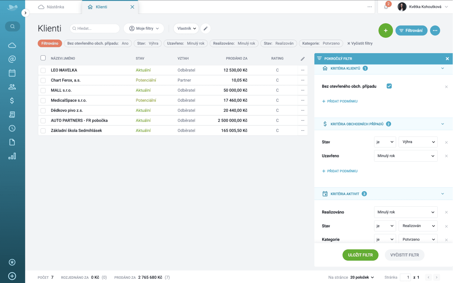Open the Uzavřeno Minulý rok dropdown

point(405,156)
